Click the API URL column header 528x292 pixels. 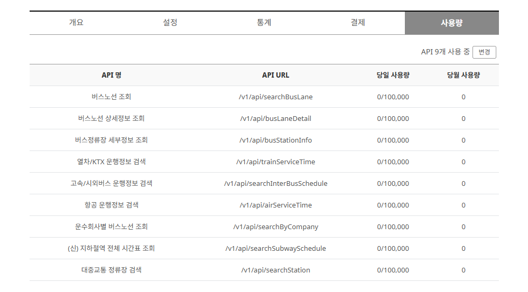(276, 75)
